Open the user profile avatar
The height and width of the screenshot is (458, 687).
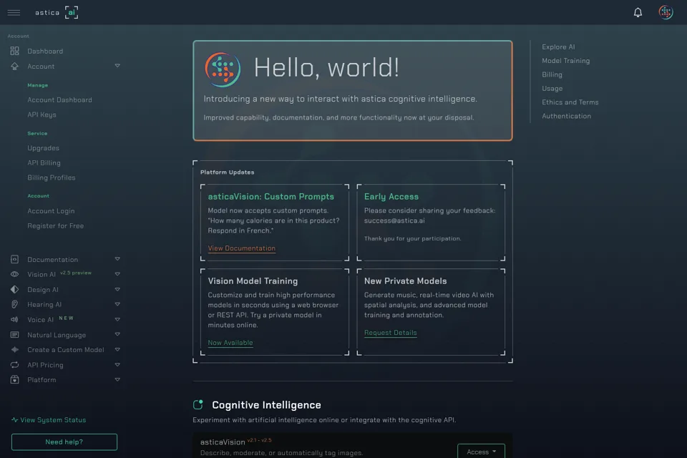pyautogui.click(x=666, y=12)
